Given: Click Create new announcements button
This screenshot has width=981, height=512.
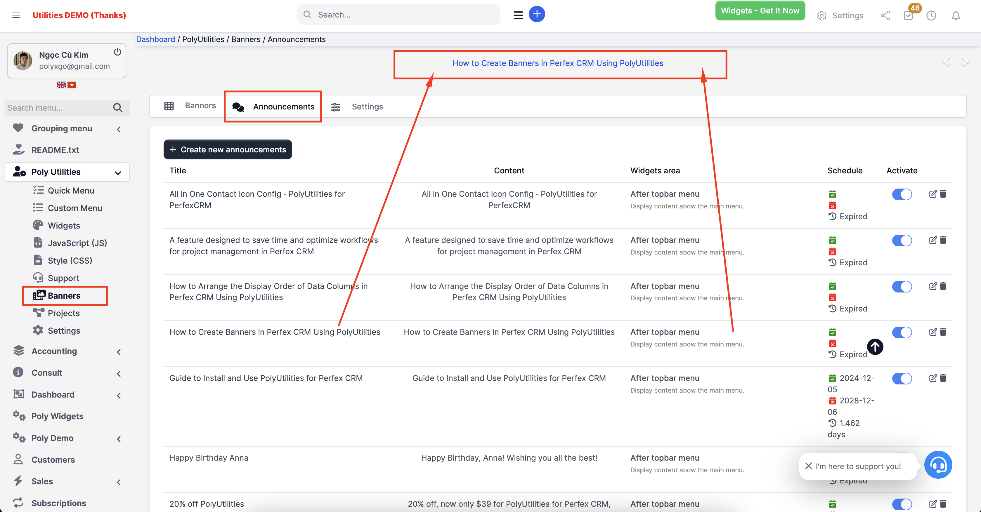Looking at the screenshot, I should pos(227,149).
